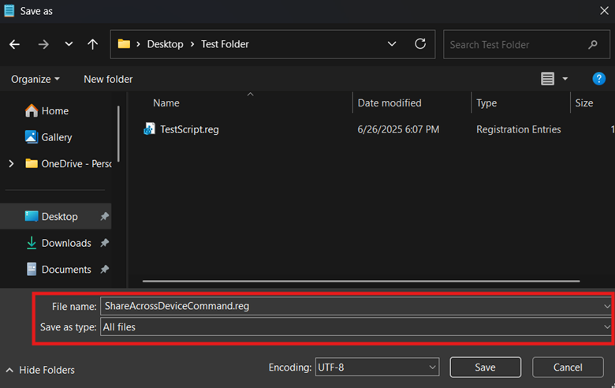Refresh the Test Folder view
This screenshot has height=388, width=615.
(x=420, y=44)
